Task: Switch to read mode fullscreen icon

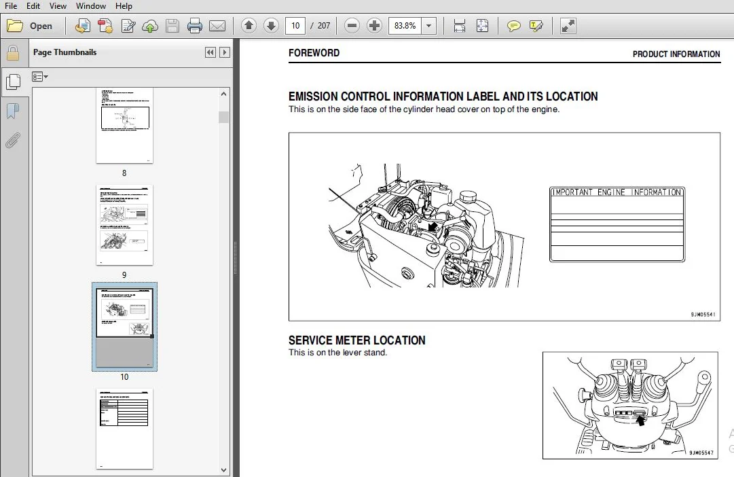Action: [568, 26]
